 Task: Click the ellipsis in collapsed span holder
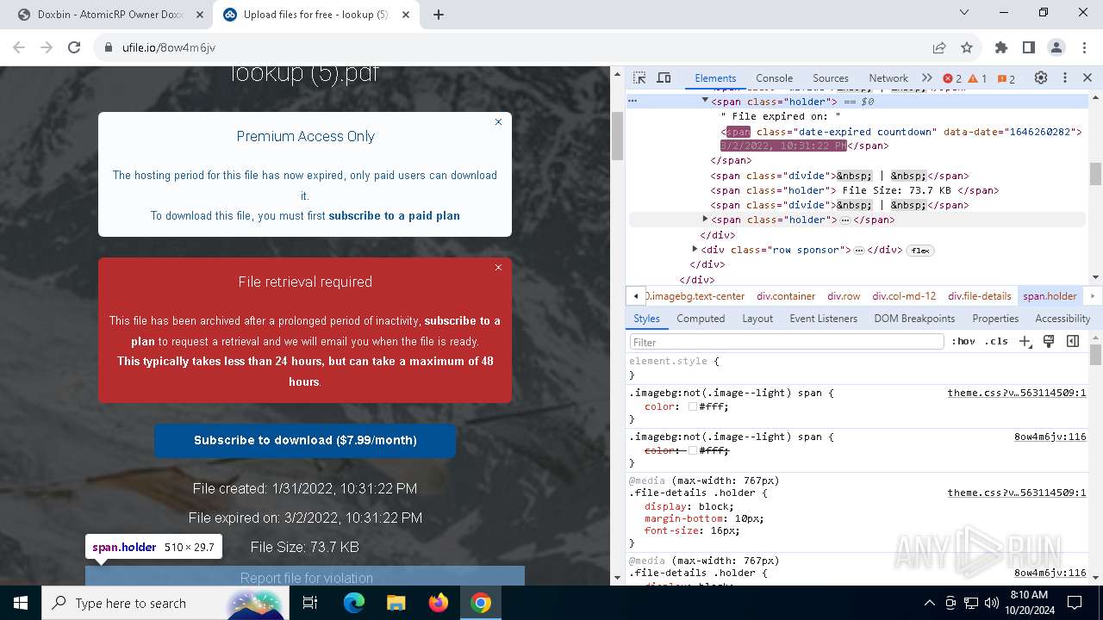(845, 220)
